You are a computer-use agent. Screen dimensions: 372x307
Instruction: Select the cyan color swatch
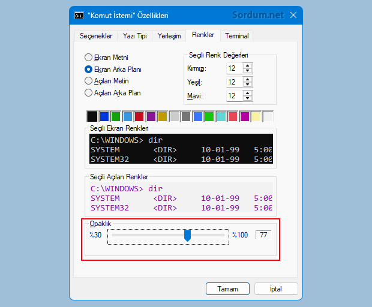pos(221,116)
